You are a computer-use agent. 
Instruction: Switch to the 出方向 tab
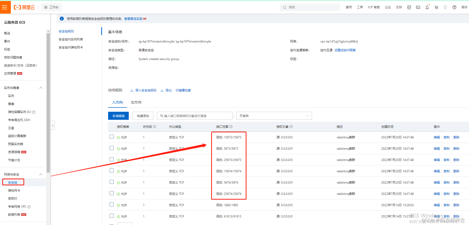pos(136,102)
